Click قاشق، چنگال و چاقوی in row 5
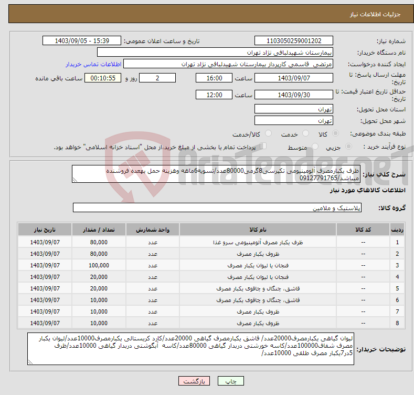This screenshot has width=414, height=395. tap(258, 289)
